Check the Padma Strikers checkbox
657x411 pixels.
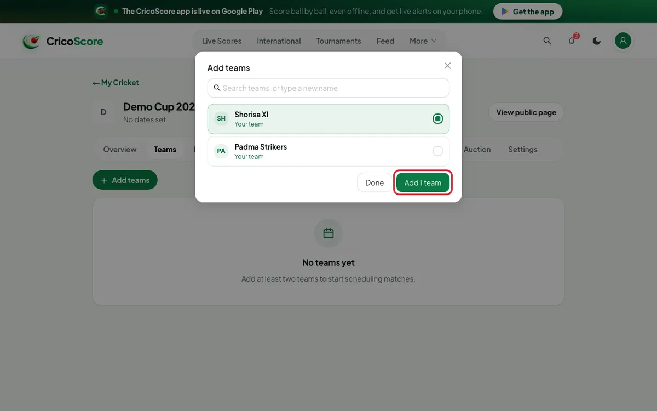coord(437,151)
